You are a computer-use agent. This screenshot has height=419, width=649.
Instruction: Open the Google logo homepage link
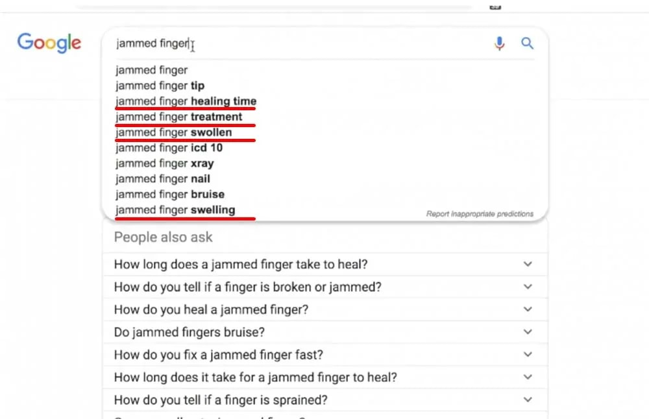[x=49, y=43]
